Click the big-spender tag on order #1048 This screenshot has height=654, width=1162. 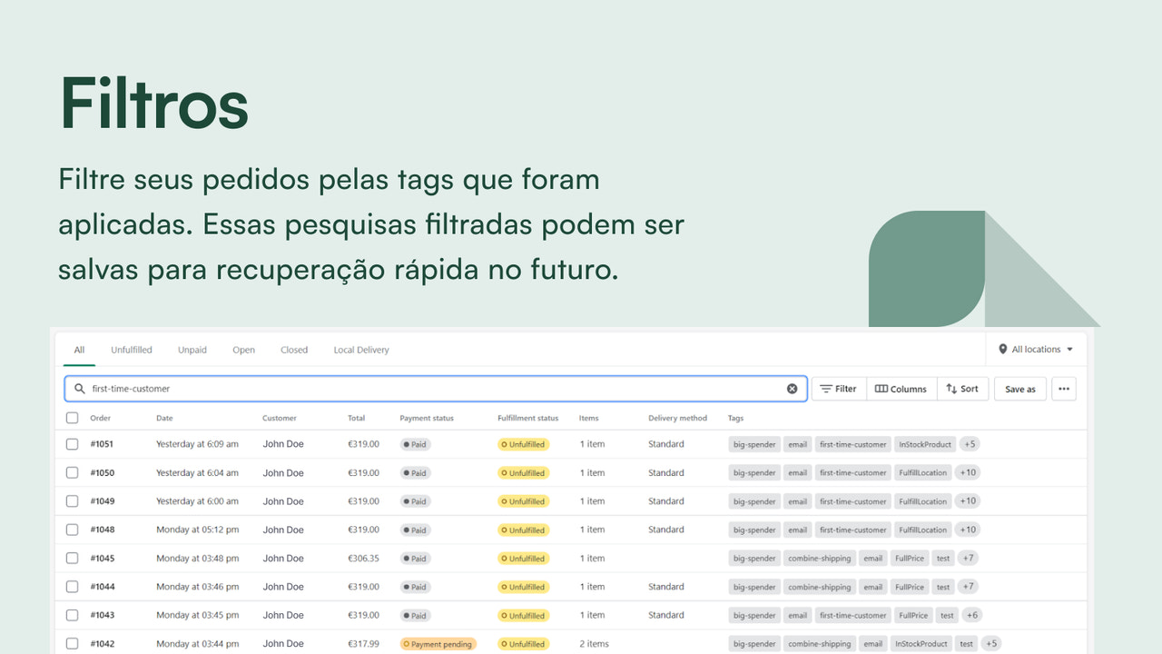pyautogui.click(x=754, y=530)
